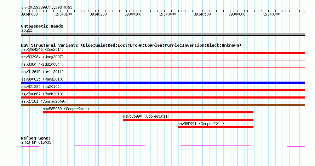
Task: Open the nsv512615 (Arlt2011) variant label
Action: (x=42, y=72)
